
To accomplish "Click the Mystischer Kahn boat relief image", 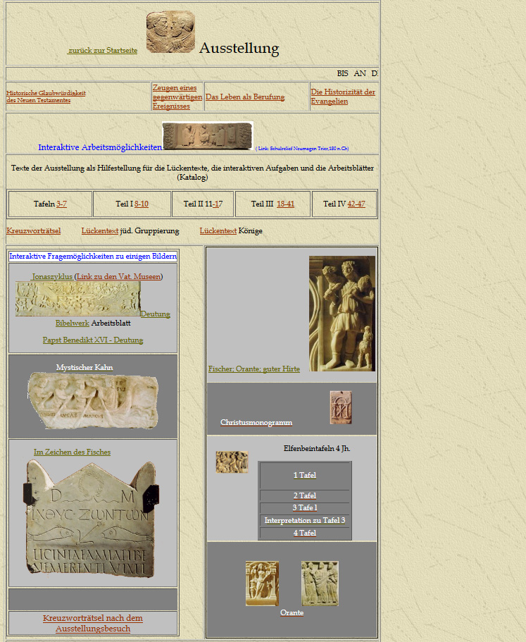I will tap(92, 400).
